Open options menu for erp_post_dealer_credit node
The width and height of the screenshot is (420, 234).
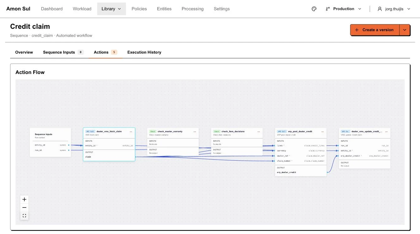tap(323, 132)
